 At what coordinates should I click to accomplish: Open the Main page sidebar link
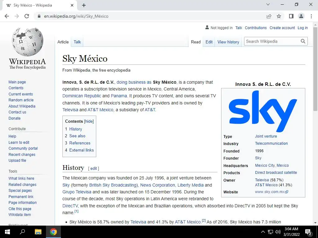[x=17, y=82]
